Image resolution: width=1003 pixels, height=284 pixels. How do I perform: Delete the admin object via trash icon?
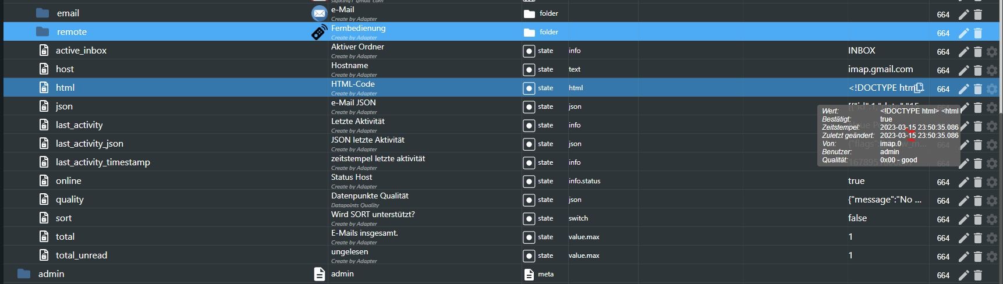[978, 275]
